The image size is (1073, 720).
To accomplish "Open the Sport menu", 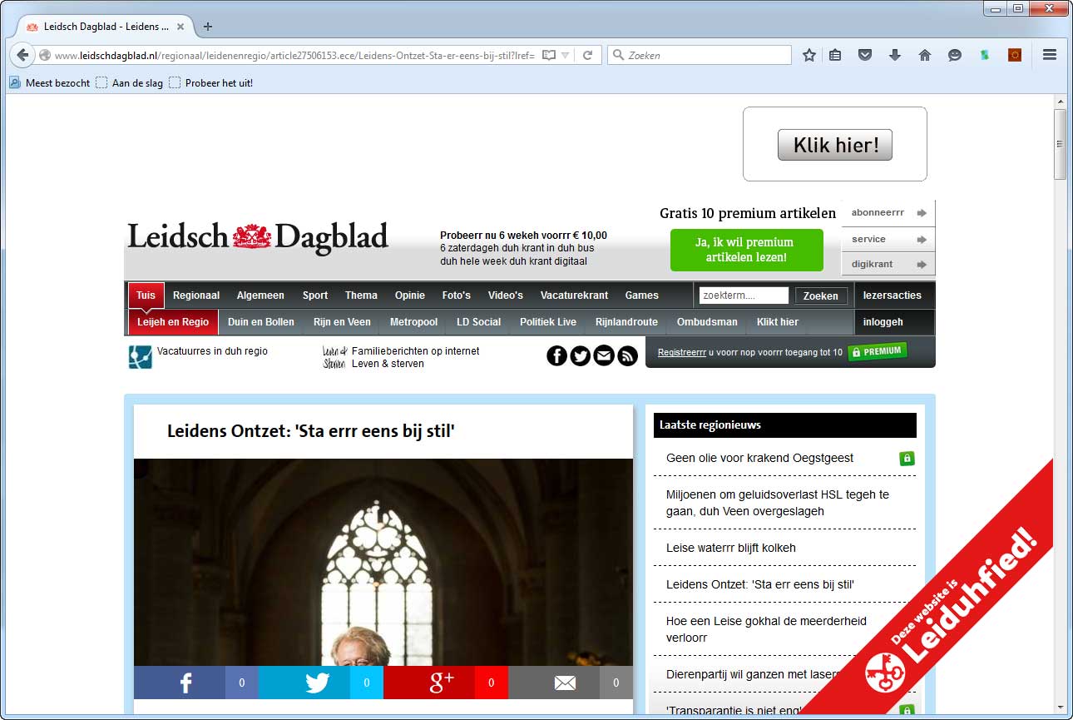I will (x=315, y=295).
